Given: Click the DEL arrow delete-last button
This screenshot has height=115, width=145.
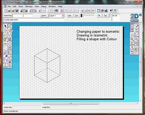Looking at the screenshot, I should point(136,53).
